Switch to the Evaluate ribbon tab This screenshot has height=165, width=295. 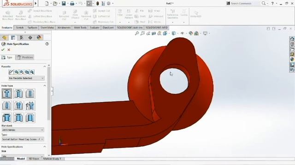pyautogui.click(x=94, y=27)
